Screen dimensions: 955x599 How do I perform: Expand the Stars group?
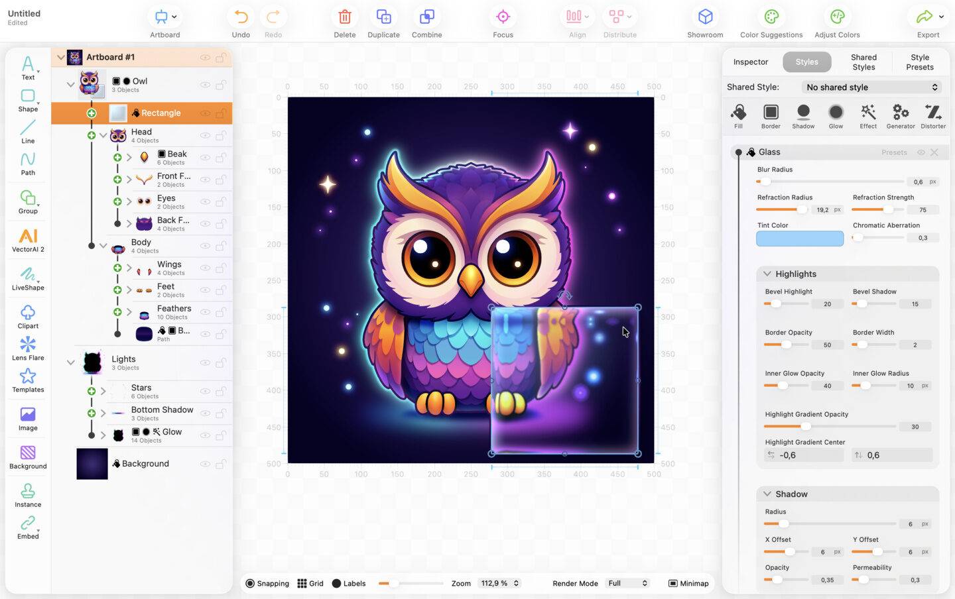tap(103, 391)
